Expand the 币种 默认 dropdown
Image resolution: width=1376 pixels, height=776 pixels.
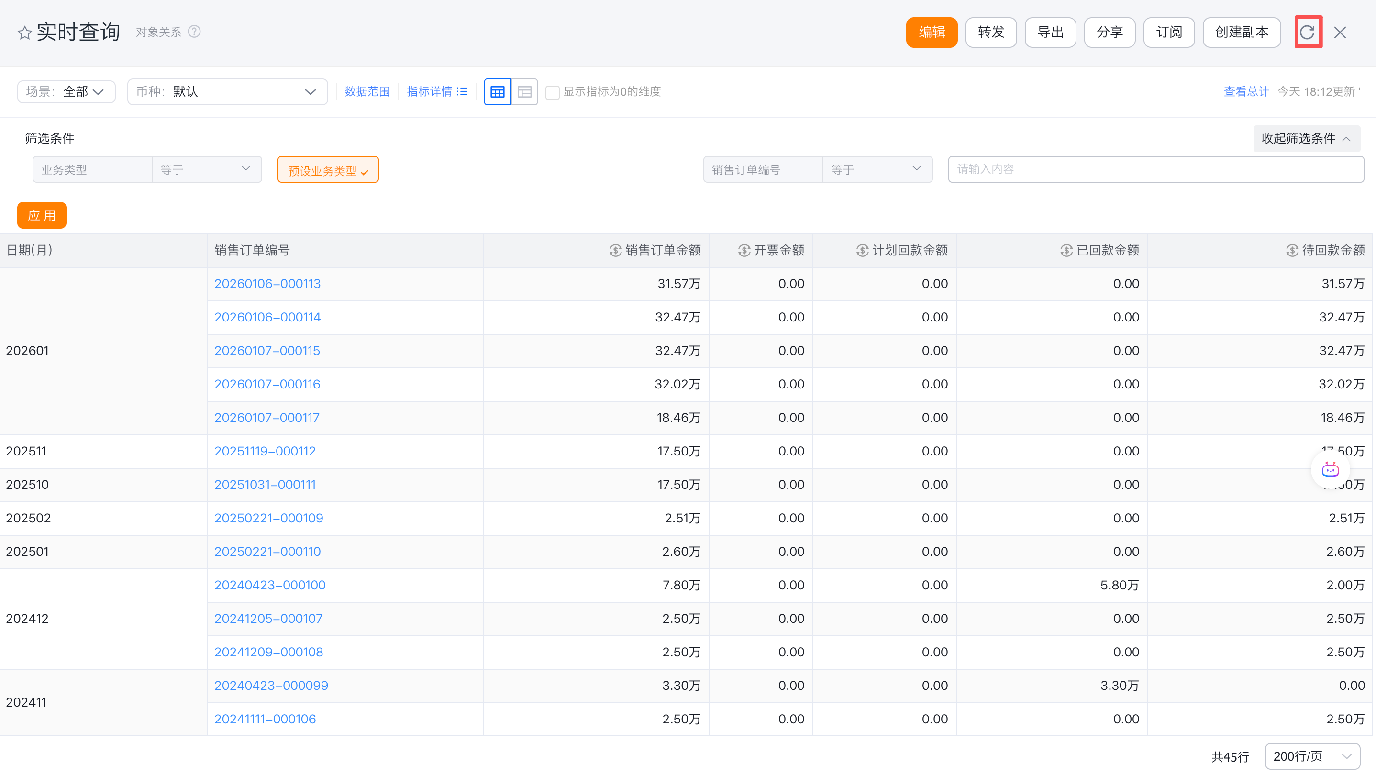[227, 92]
